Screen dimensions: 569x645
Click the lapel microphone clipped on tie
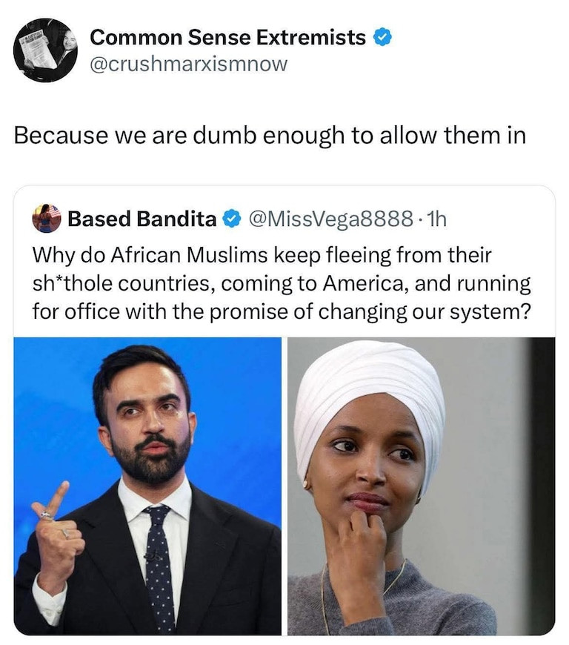click(154, 555)
